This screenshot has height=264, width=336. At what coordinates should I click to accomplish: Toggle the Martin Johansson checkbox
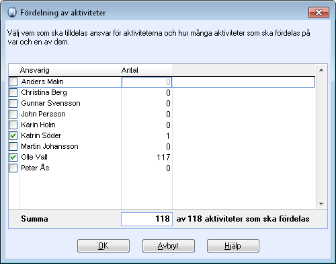(13, 146)
